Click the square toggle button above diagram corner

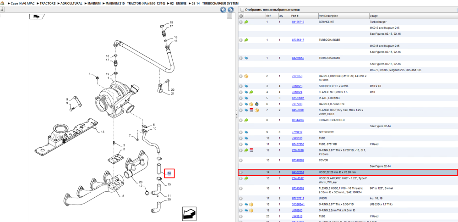(x=230, y=17)
